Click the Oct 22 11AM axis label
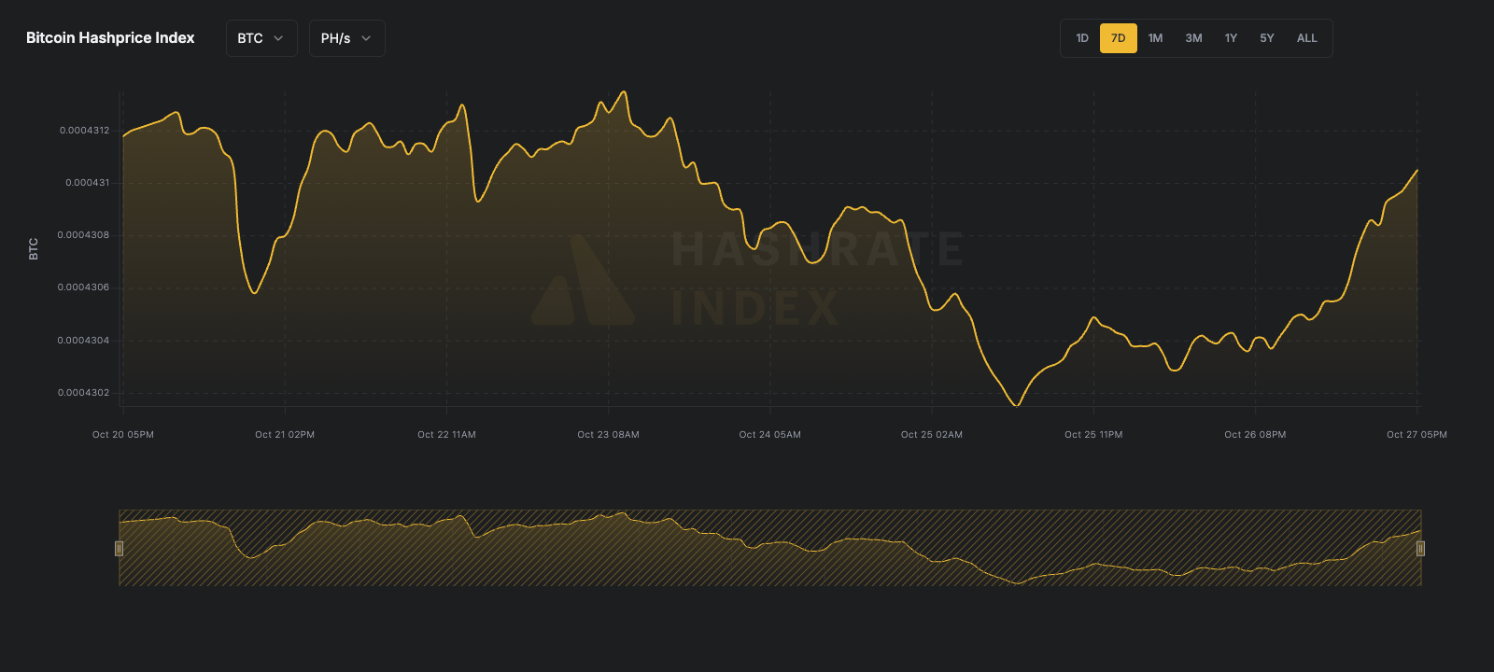 tap(446, 435)
